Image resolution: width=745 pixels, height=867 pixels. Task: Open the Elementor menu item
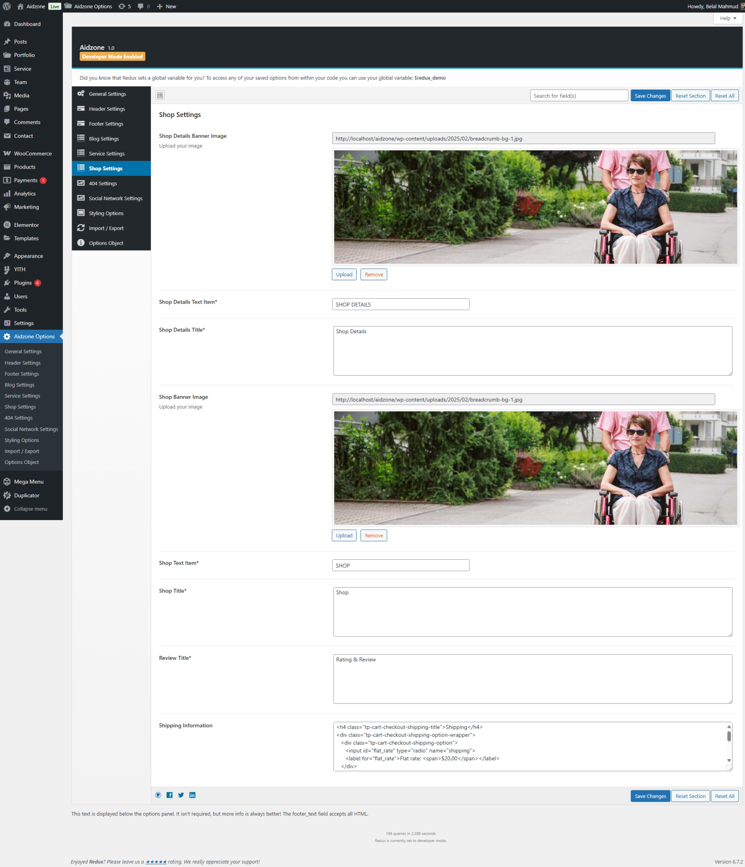[x=26, y=225]
